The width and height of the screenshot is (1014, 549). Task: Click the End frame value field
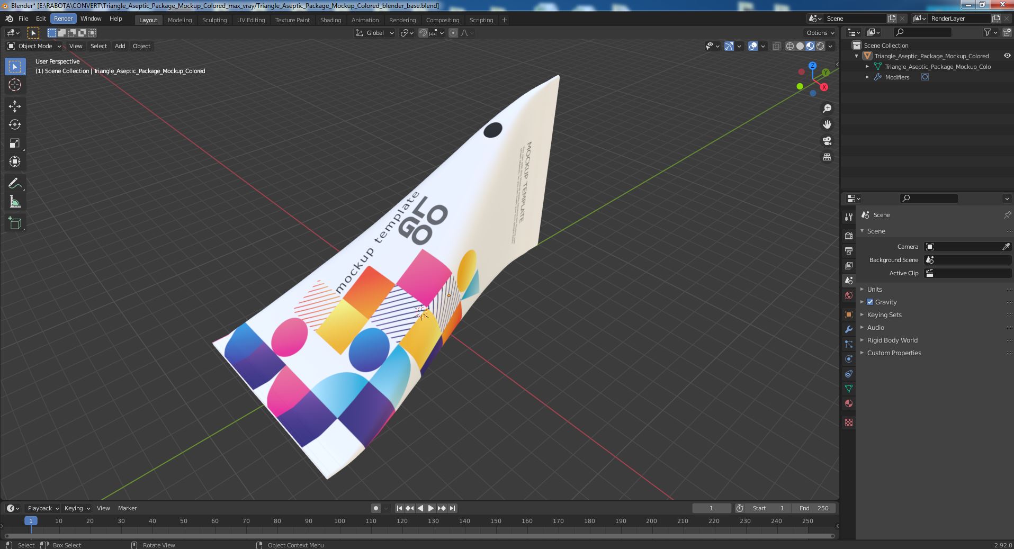[814, 508]
